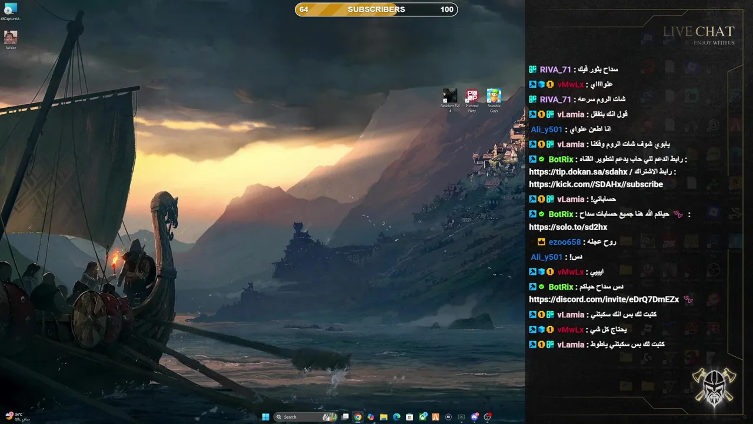Screen dimensions: 753x424
Task: Switch to Google Chrome in the taskbar
Action: 358,417
